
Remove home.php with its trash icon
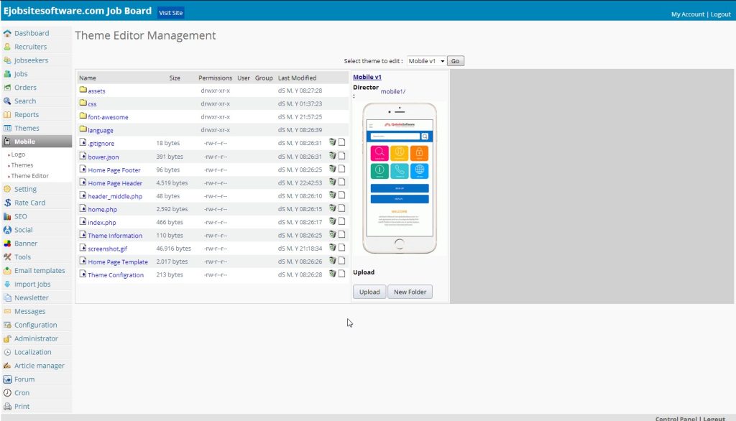(332, 208)
